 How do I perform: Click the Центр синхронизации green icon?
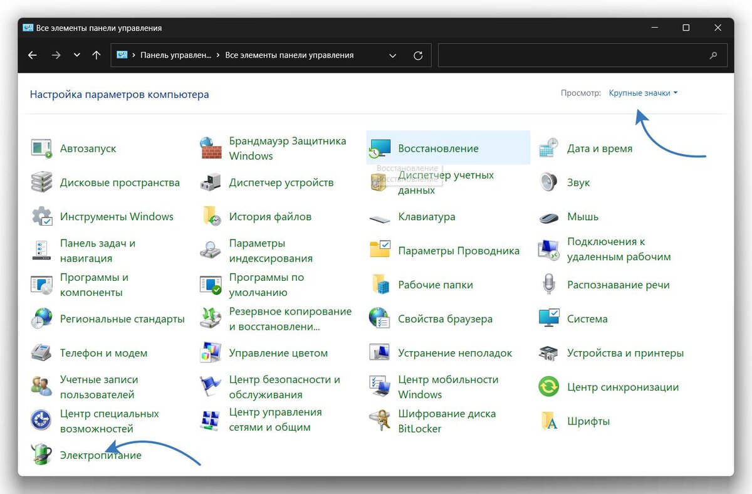tap(549, 387)
